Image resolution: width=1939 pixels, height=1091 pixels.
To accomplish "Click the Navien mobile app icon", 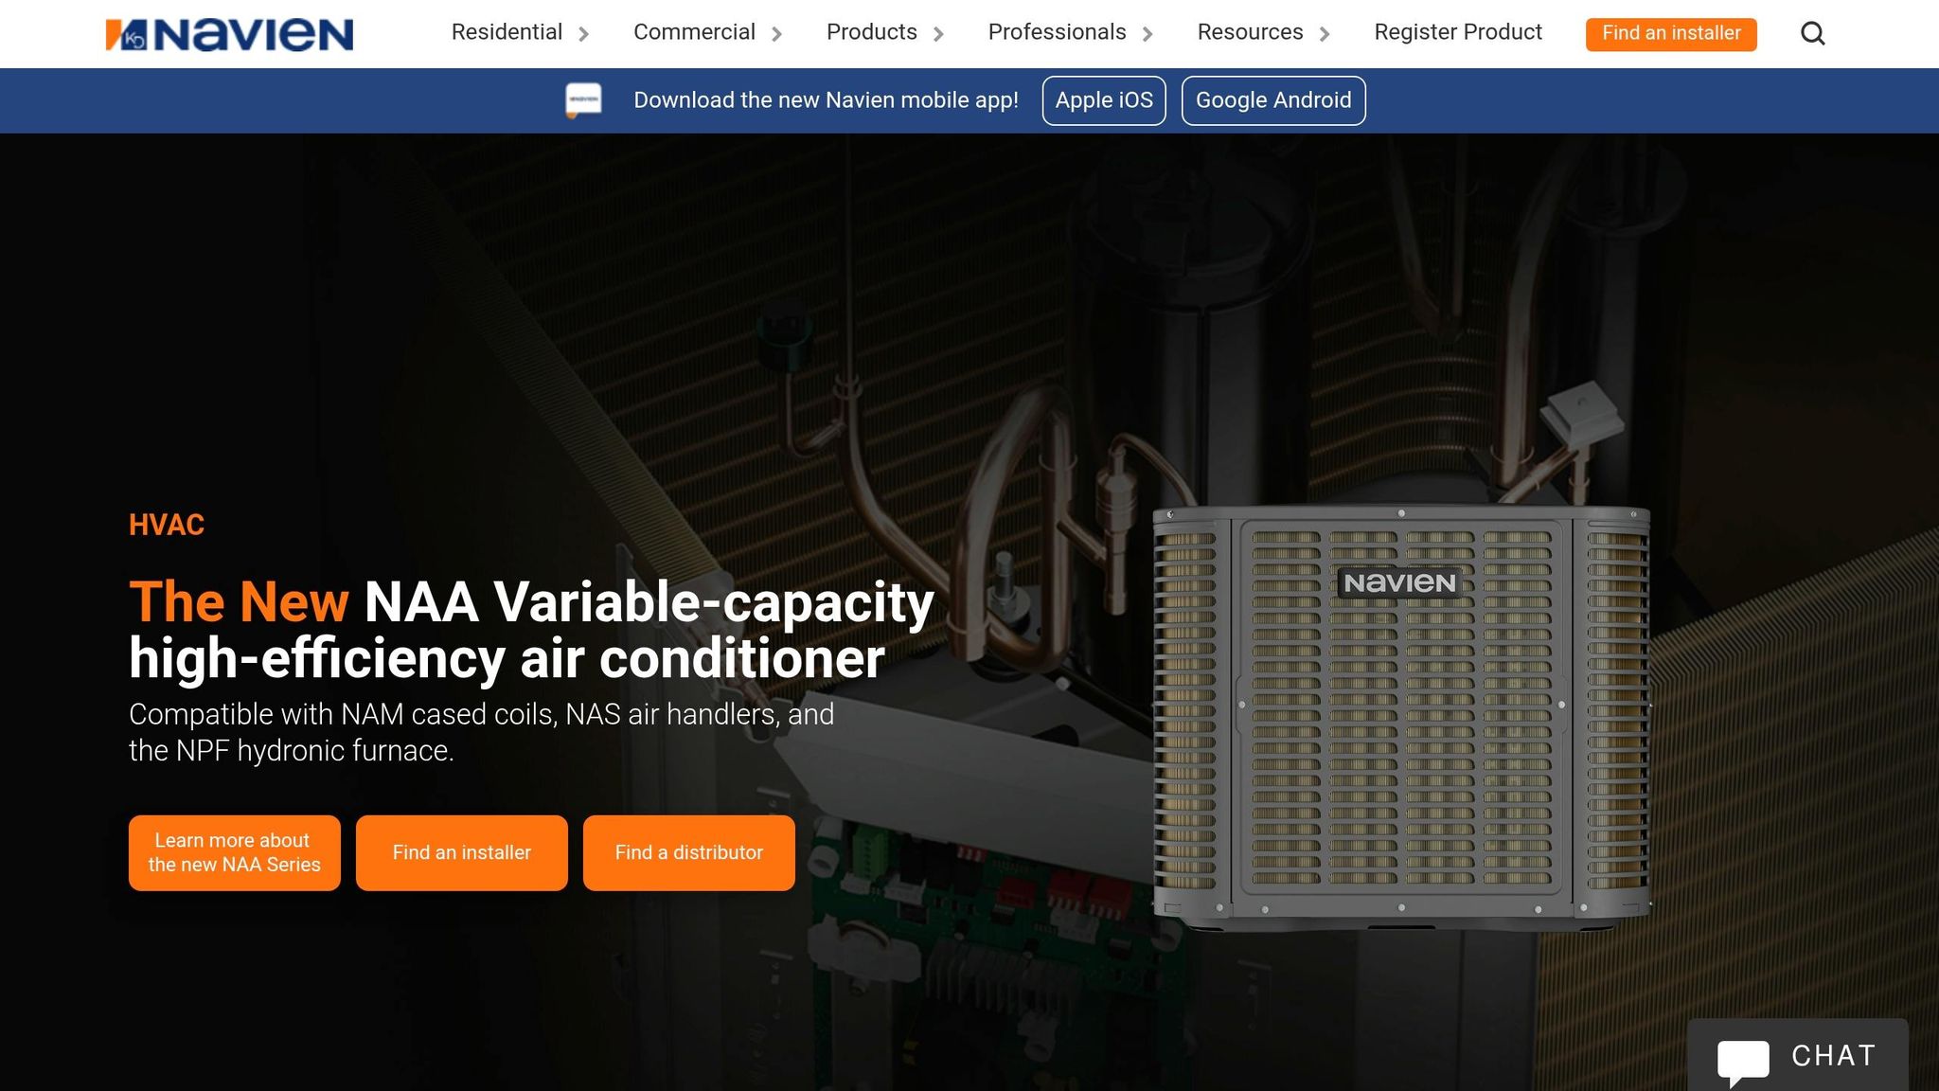I will [x=583, y=100].
